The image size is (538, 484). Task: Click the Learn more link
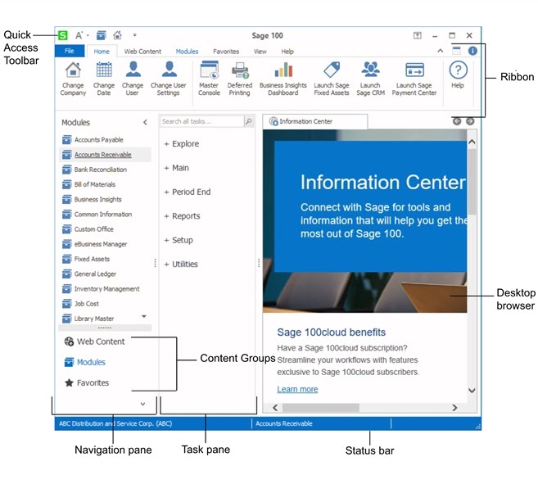coord(297,389)
